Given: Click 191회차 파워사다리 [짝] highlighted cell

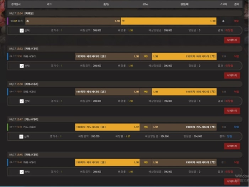Looking at the screenshot, I should 184,91.
